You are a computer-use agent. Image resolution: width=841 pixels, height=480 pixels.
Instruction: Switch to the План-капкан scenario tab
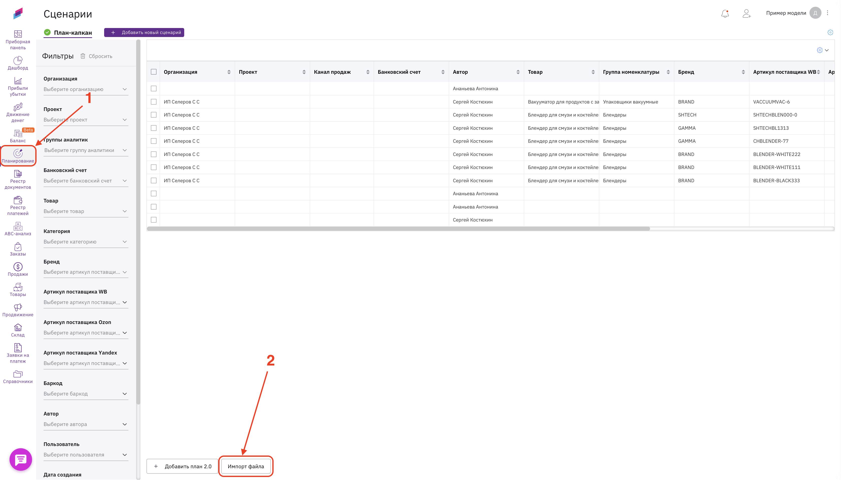click(x=73, y=33)
